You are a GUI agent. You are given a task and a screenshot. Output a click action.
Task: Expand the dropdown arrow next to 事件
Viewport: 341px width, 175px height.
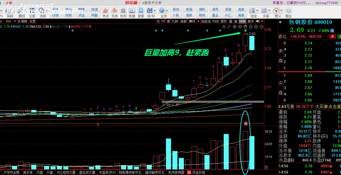pyautogui.click(x=198, y=21)
